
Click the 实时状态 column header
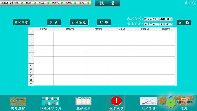(166, 29)
